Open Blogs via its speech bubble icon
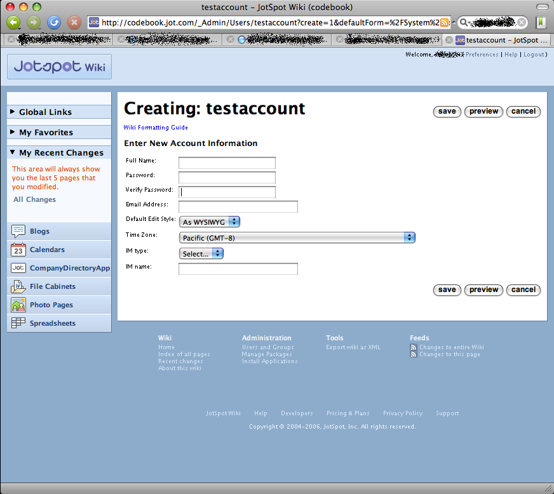Screen dimensions: 554x494 18,231
